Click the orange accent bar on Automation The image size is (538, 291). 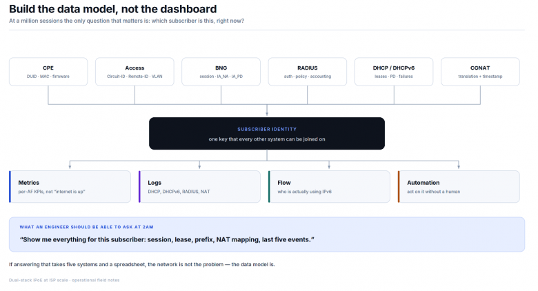[x=399, y=187]
